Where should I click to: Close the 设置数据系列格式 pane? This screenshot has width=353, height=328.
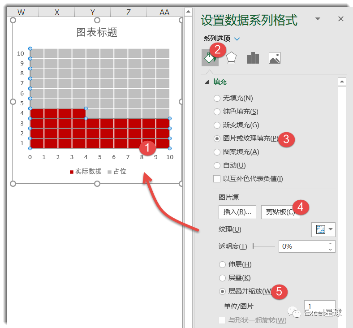click(x=341, y=19)
